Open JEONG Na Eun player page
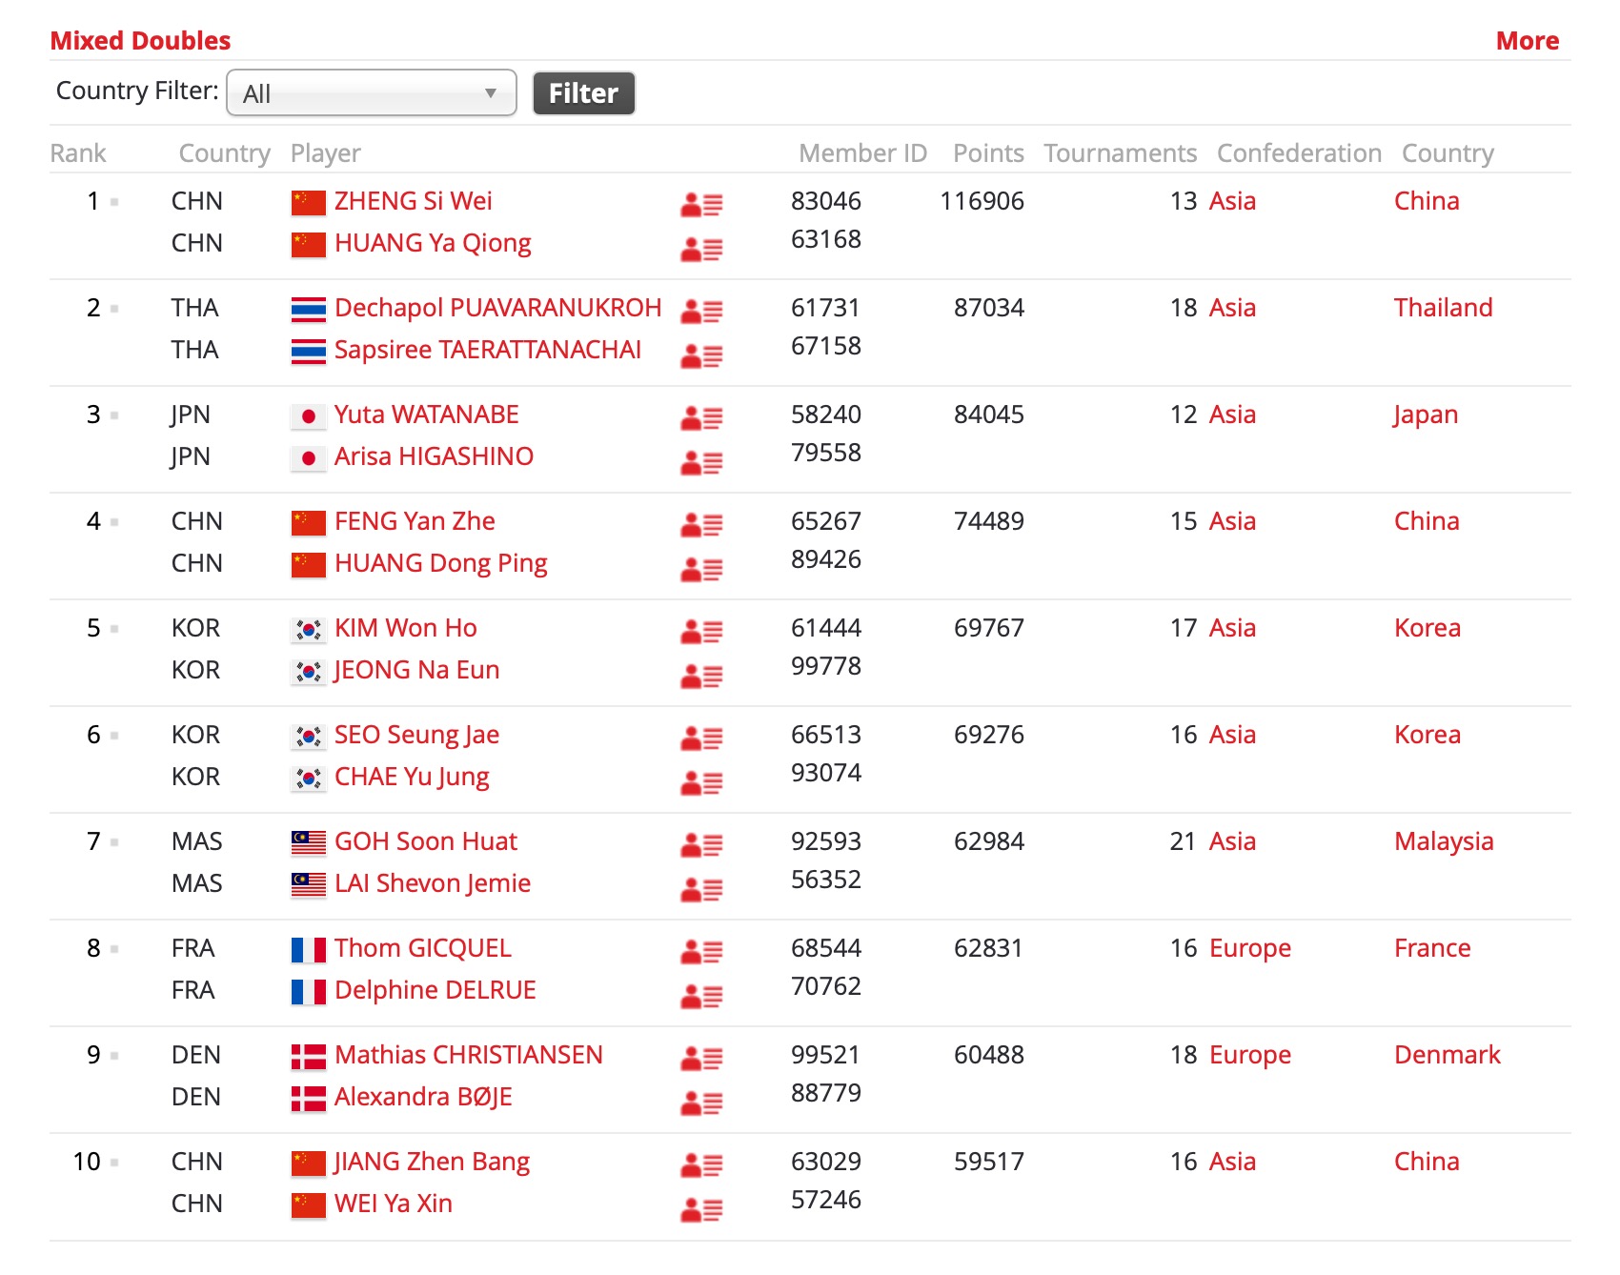The image size is (1620, 1275). [416, 670]
